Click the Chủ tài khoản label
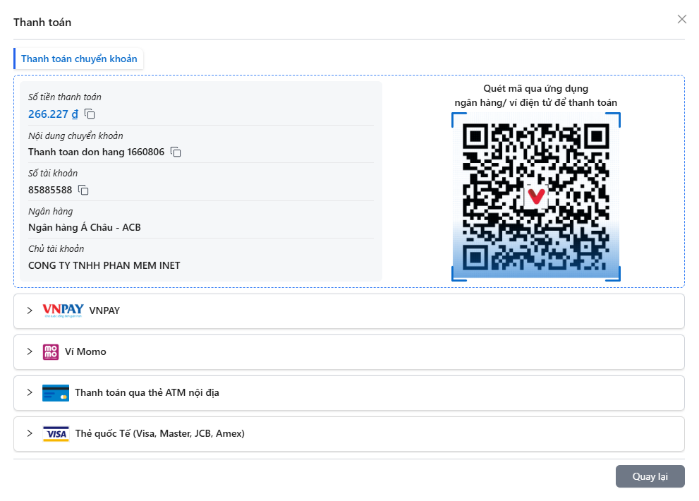Image resolution: width=699 pixels, height=501 pixels. tap(56, 248)
